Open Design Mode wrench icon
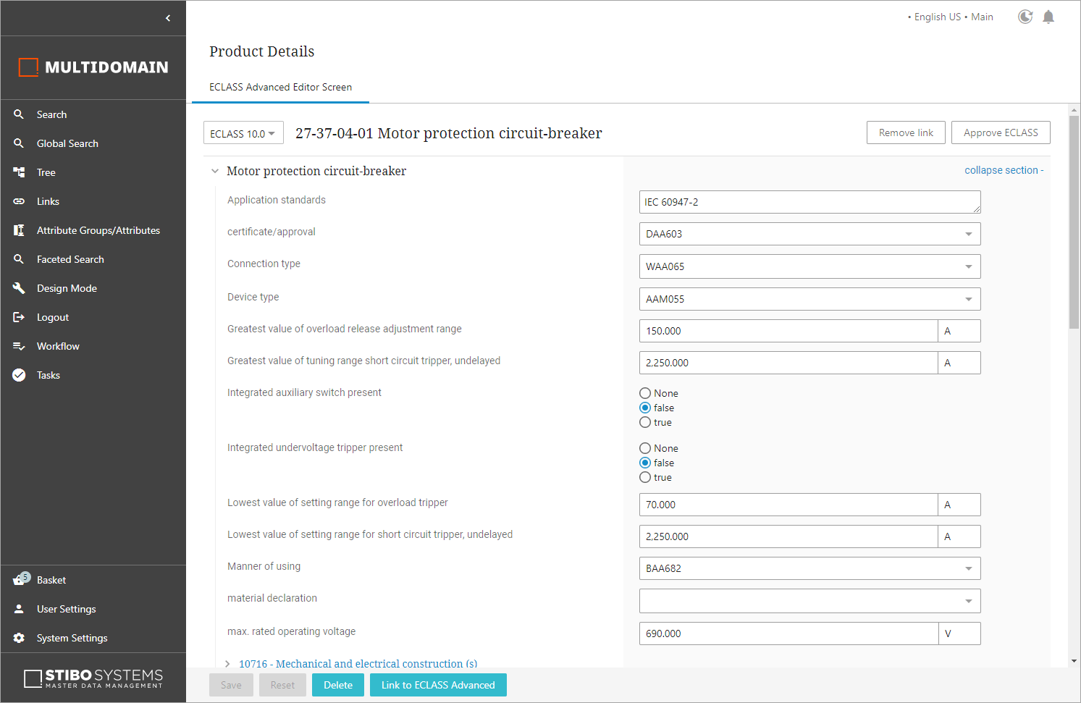 point(19,288)
